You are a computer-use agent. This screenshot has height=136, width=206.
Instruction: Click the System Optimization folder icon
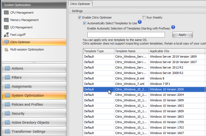pyautogui.click(x=7, y=95)
